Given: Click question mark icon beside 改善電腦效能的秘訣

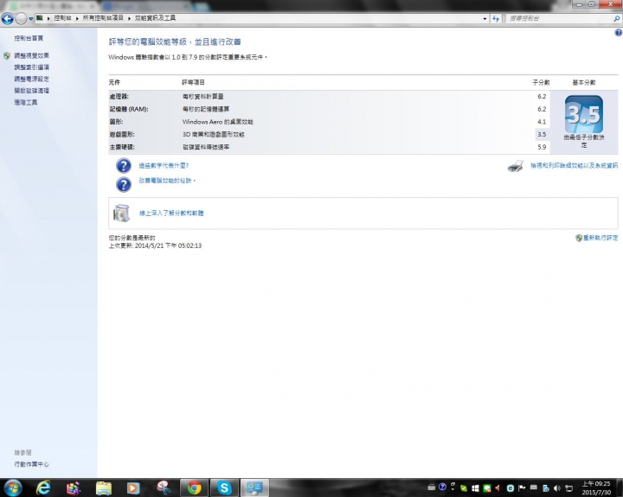Looking at the screenshot, I should click(x=124, y=185).
